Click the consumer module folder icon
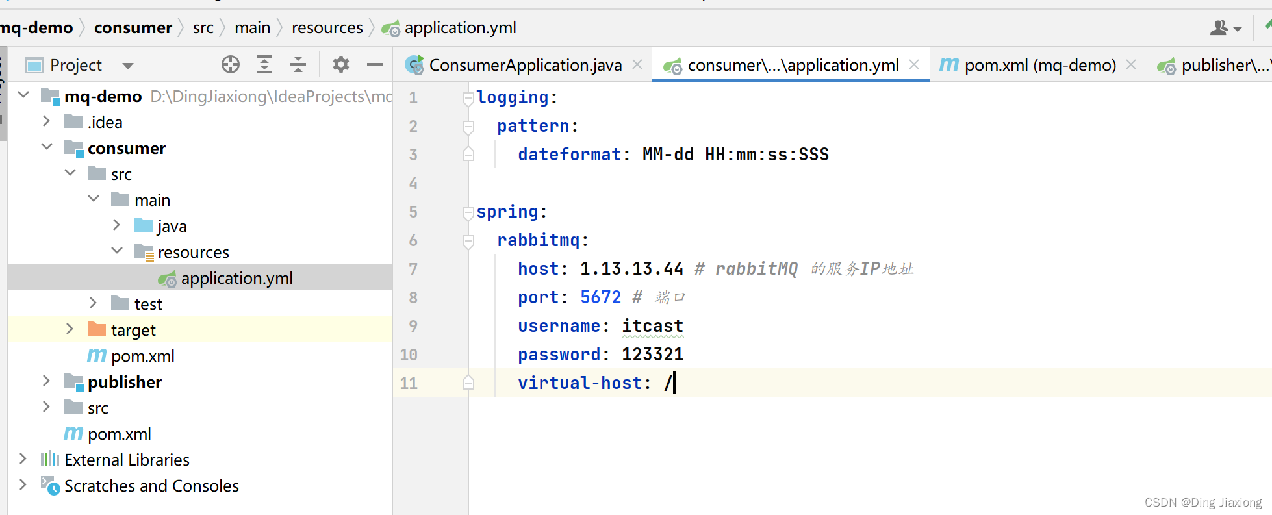1272x515 pixels. [x=74, y=148]
